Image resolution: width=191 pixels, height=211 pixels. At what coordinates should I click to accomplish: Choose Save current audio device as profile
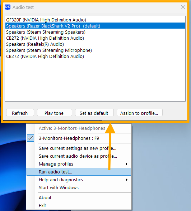click(79, 156)
